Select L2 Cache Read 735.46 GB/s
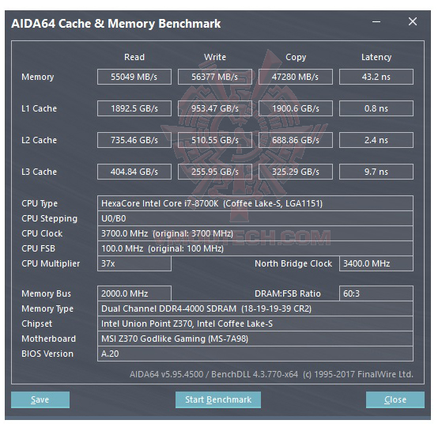 pyautogui.click(x=134, y=140)
